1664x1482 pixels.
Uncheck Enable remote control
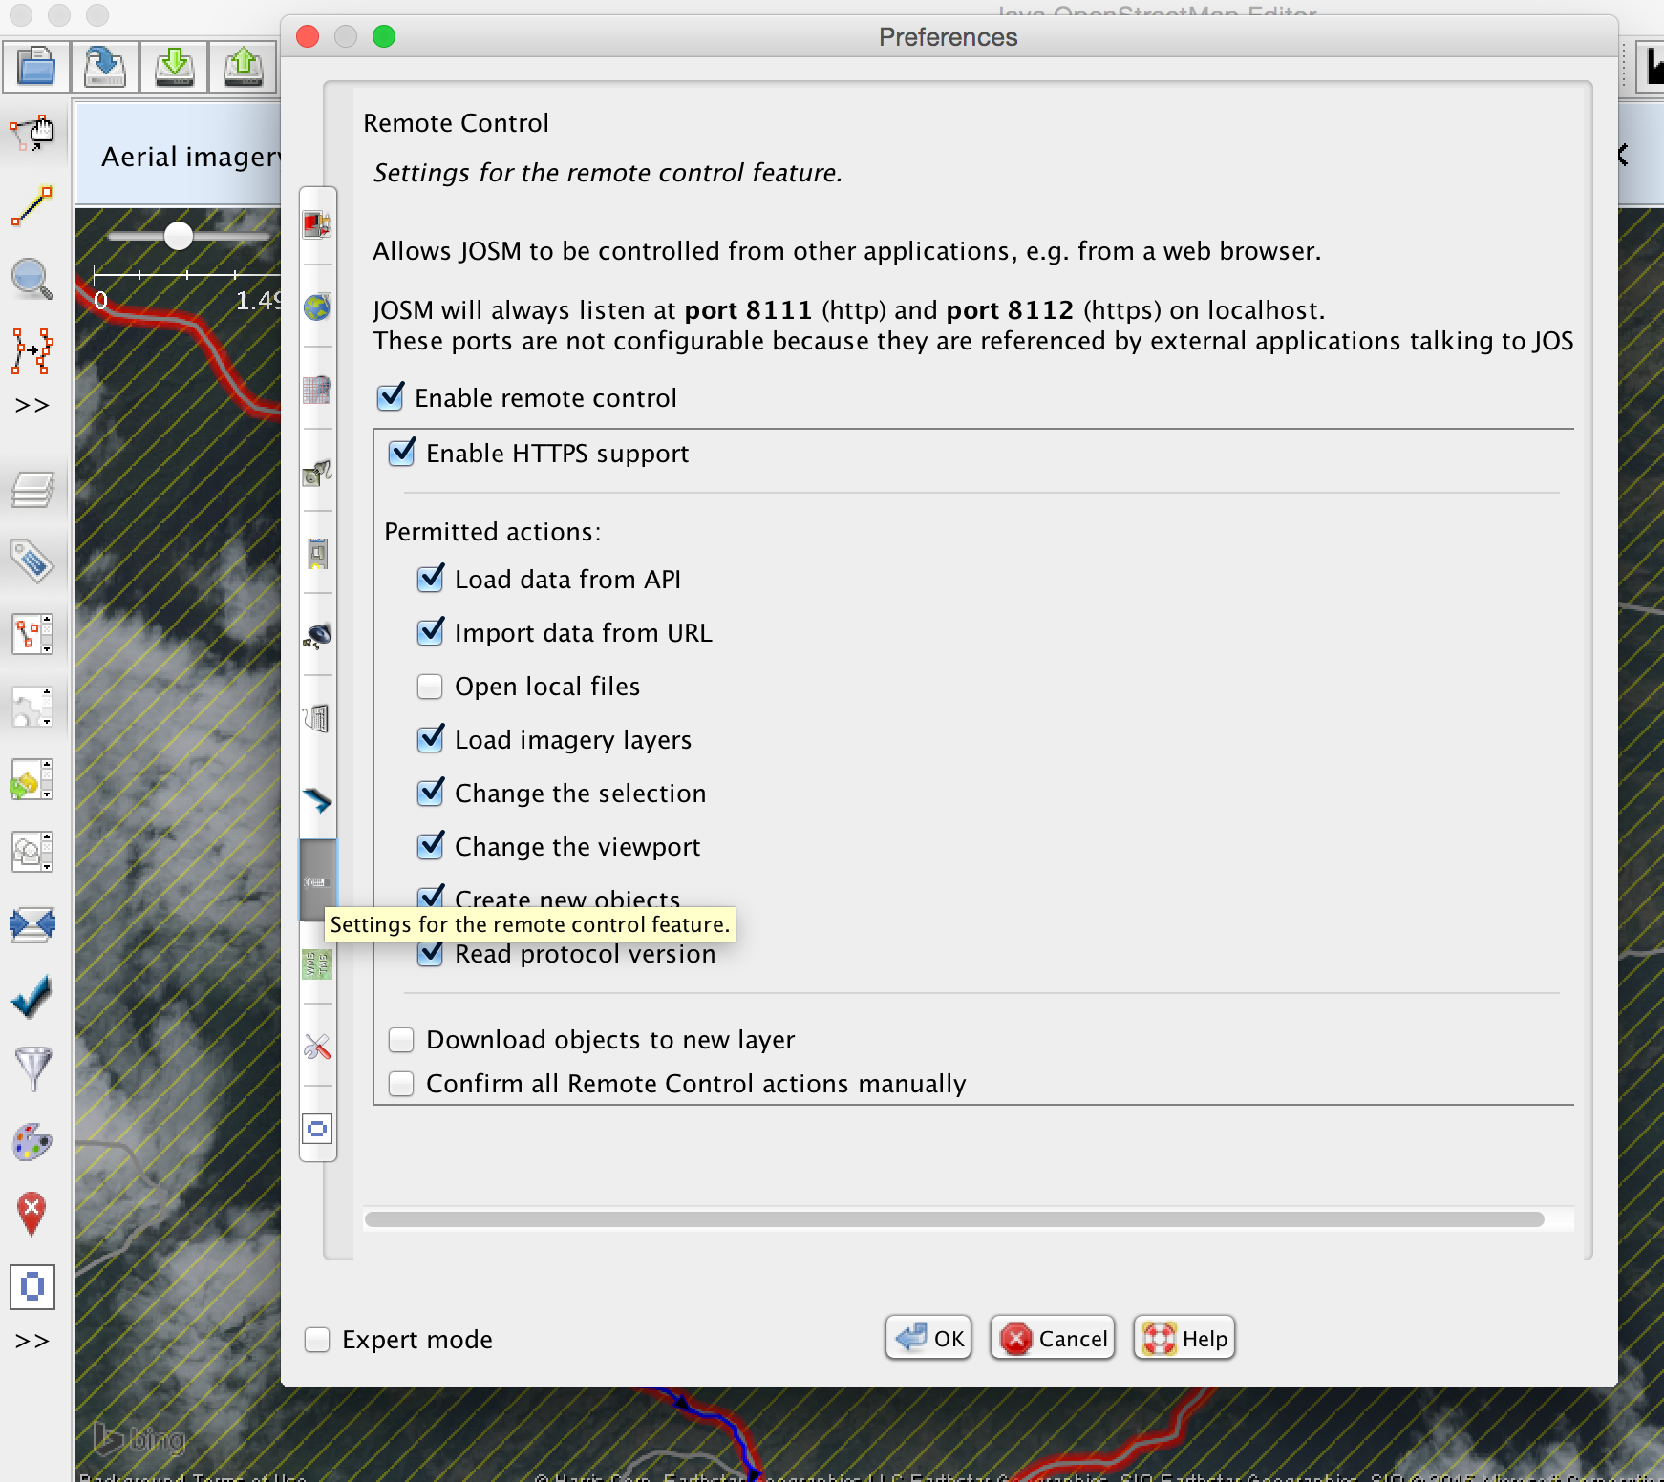(x=390, y=398)
